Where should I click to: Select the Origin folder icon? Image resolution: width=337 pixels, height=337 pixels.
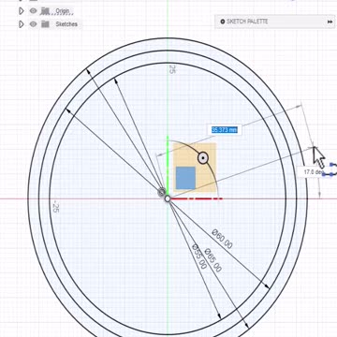46,11
